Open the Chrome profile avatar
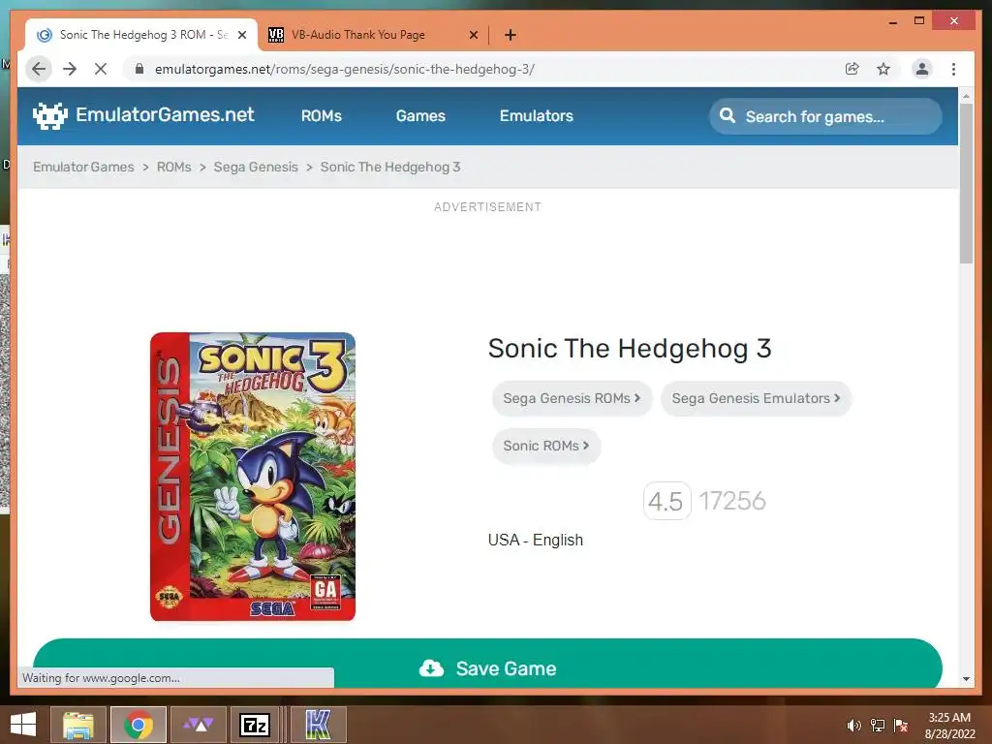The image size is (992, 744). [x=922, y=69]
